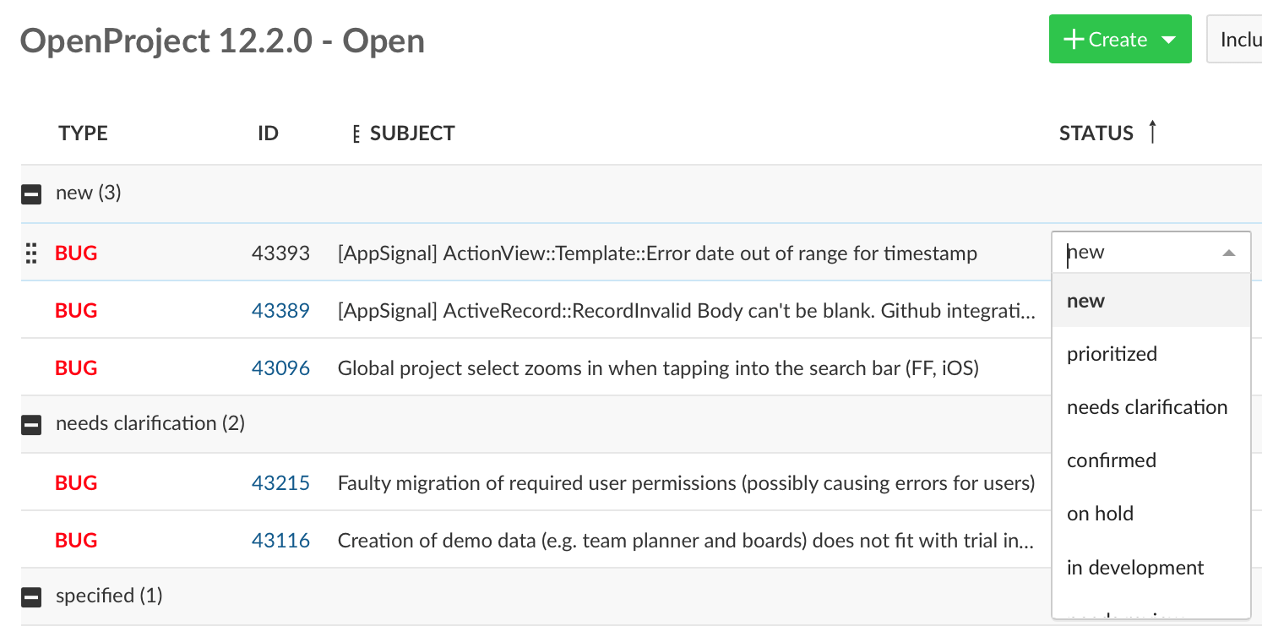Viewport: 1262px width, 637px height.
Task: Click the plus icon inside the Create button
Action: click(1073, 38)
